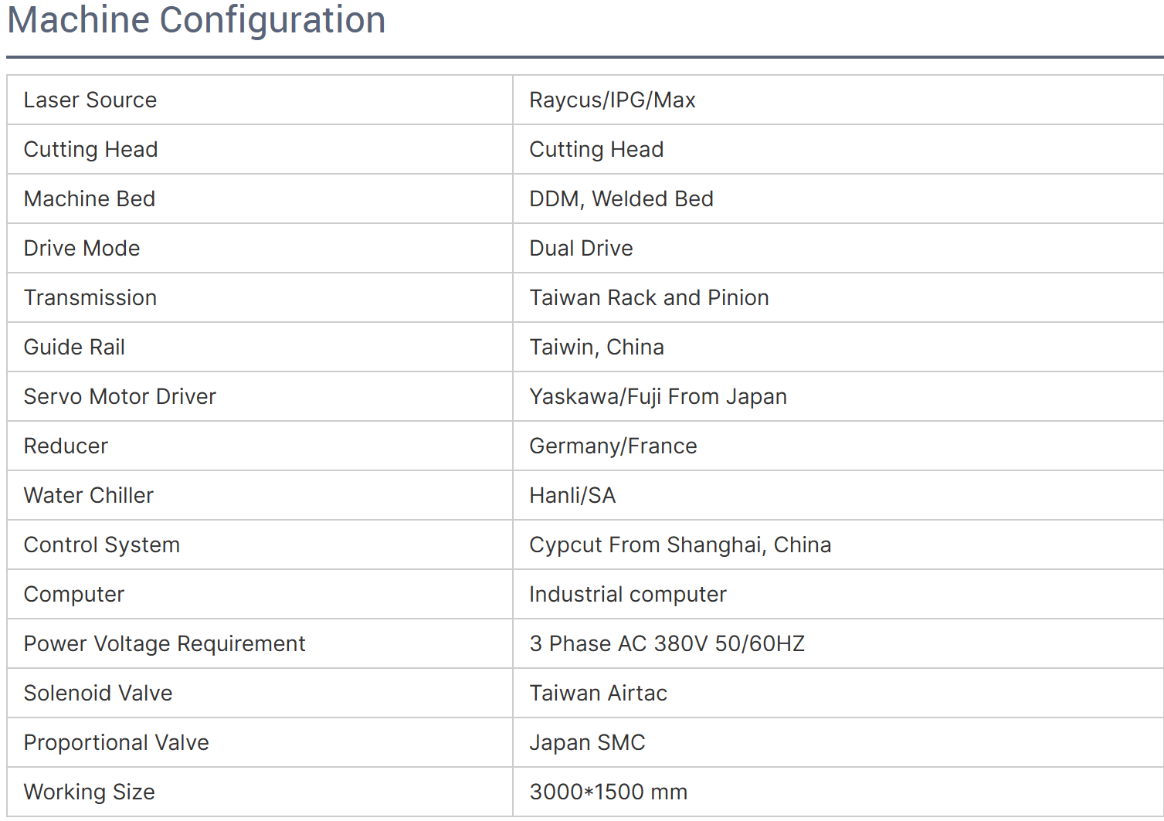Select the Reducer row label
Screen dimensions: 1164x821
(x=66, y=446)
